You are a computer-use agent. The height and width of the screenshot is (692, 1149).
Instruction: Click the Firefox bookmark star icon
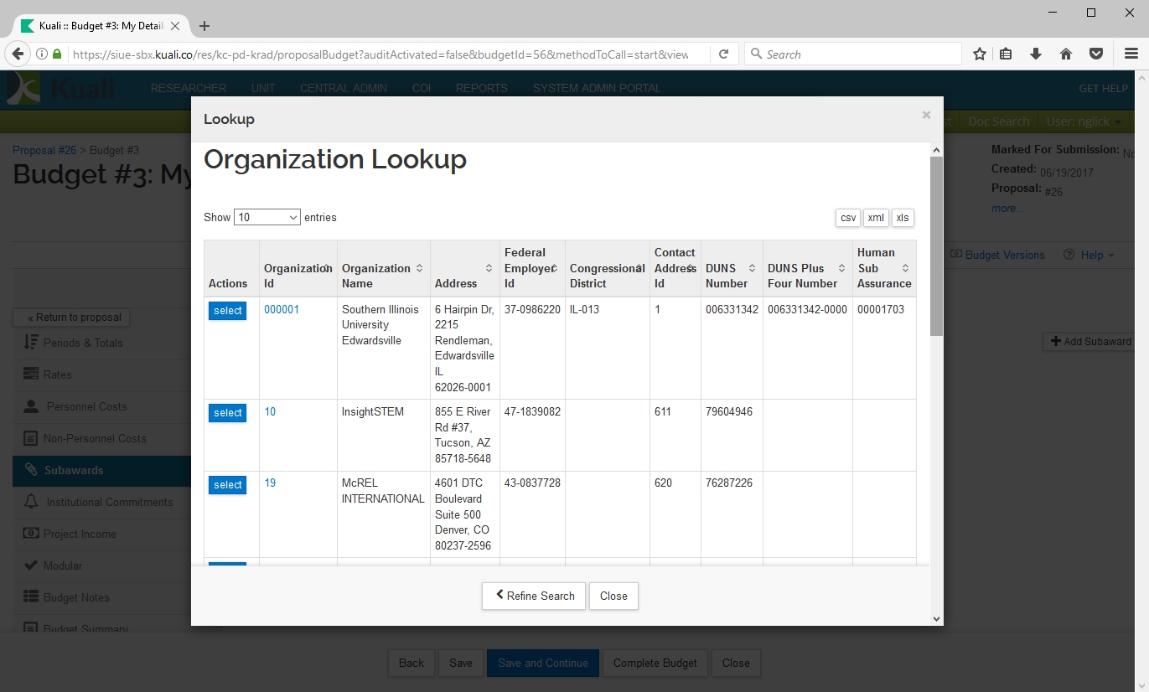979,54
